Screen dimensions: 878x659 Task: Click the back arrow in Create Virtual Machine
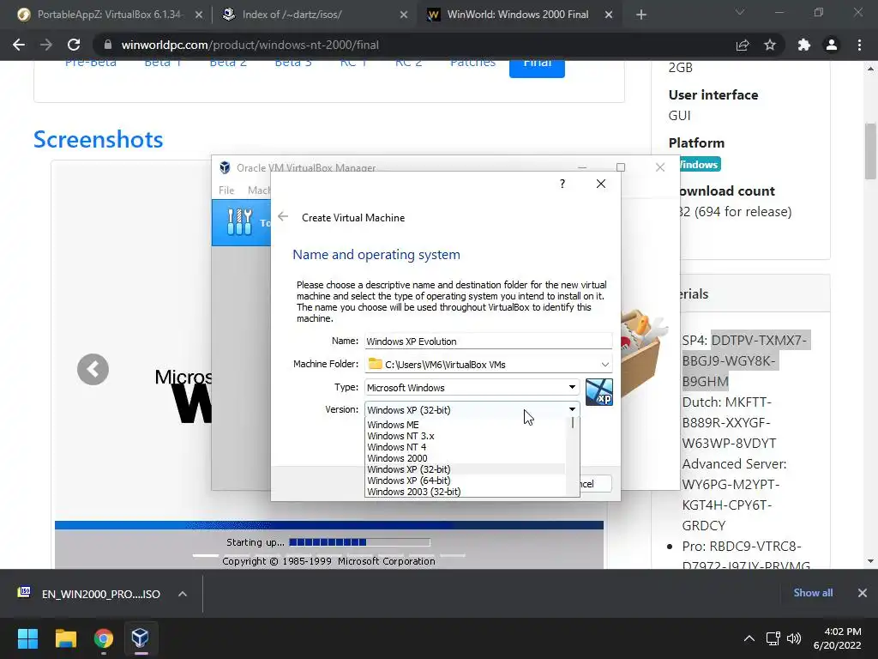(x=283, y=216)
